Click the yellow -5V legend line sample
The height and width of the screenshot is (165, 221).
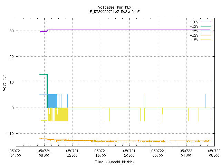pyautogui.click(x=206, y=40)
